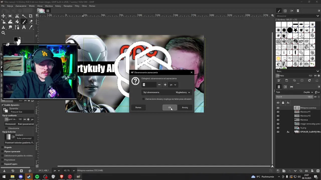Toggle the Enable dynamics checkbox

[2, 105]
